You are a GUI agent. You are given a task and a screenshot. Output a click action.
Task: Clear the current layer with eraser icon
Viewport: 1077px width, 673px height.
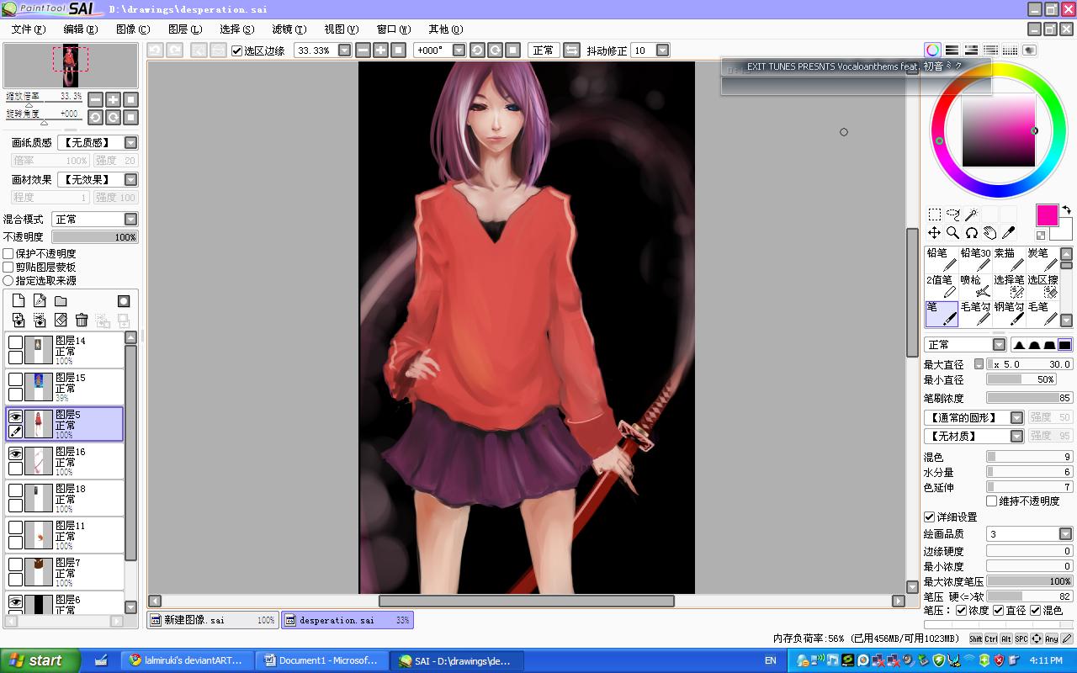coord(61,320)
